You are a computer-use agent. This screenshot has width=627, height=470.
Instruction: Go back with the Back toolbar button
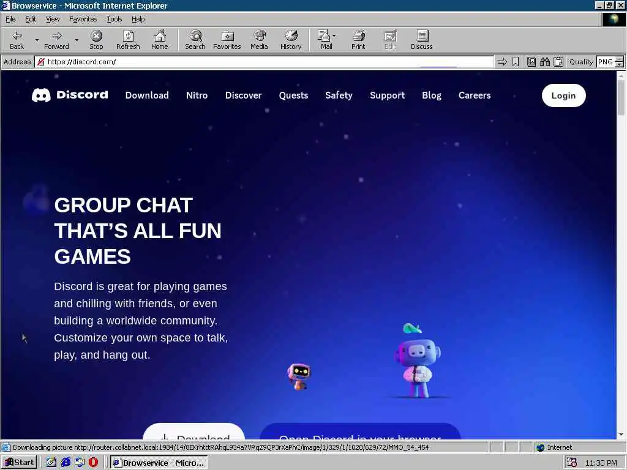(17, 40)
